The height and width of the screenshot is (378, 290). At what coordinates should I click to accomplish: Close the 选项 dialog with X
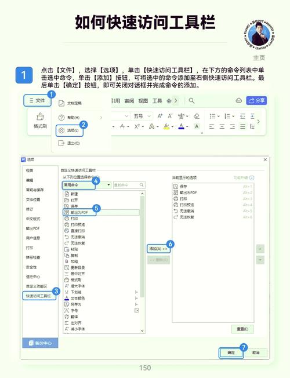[265, 159]
